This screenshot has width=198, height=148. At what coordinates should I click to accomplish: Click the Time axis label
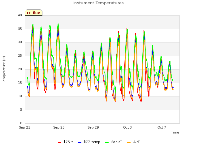click(x=175, y=132)
